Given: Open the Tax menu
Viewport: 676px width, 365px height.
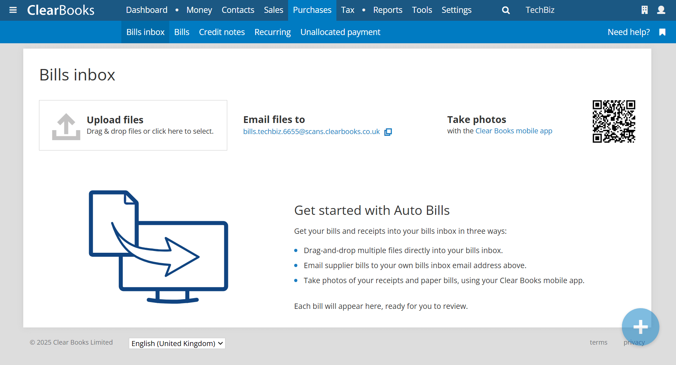Looking at the screenshot, I should coord(347,10).
